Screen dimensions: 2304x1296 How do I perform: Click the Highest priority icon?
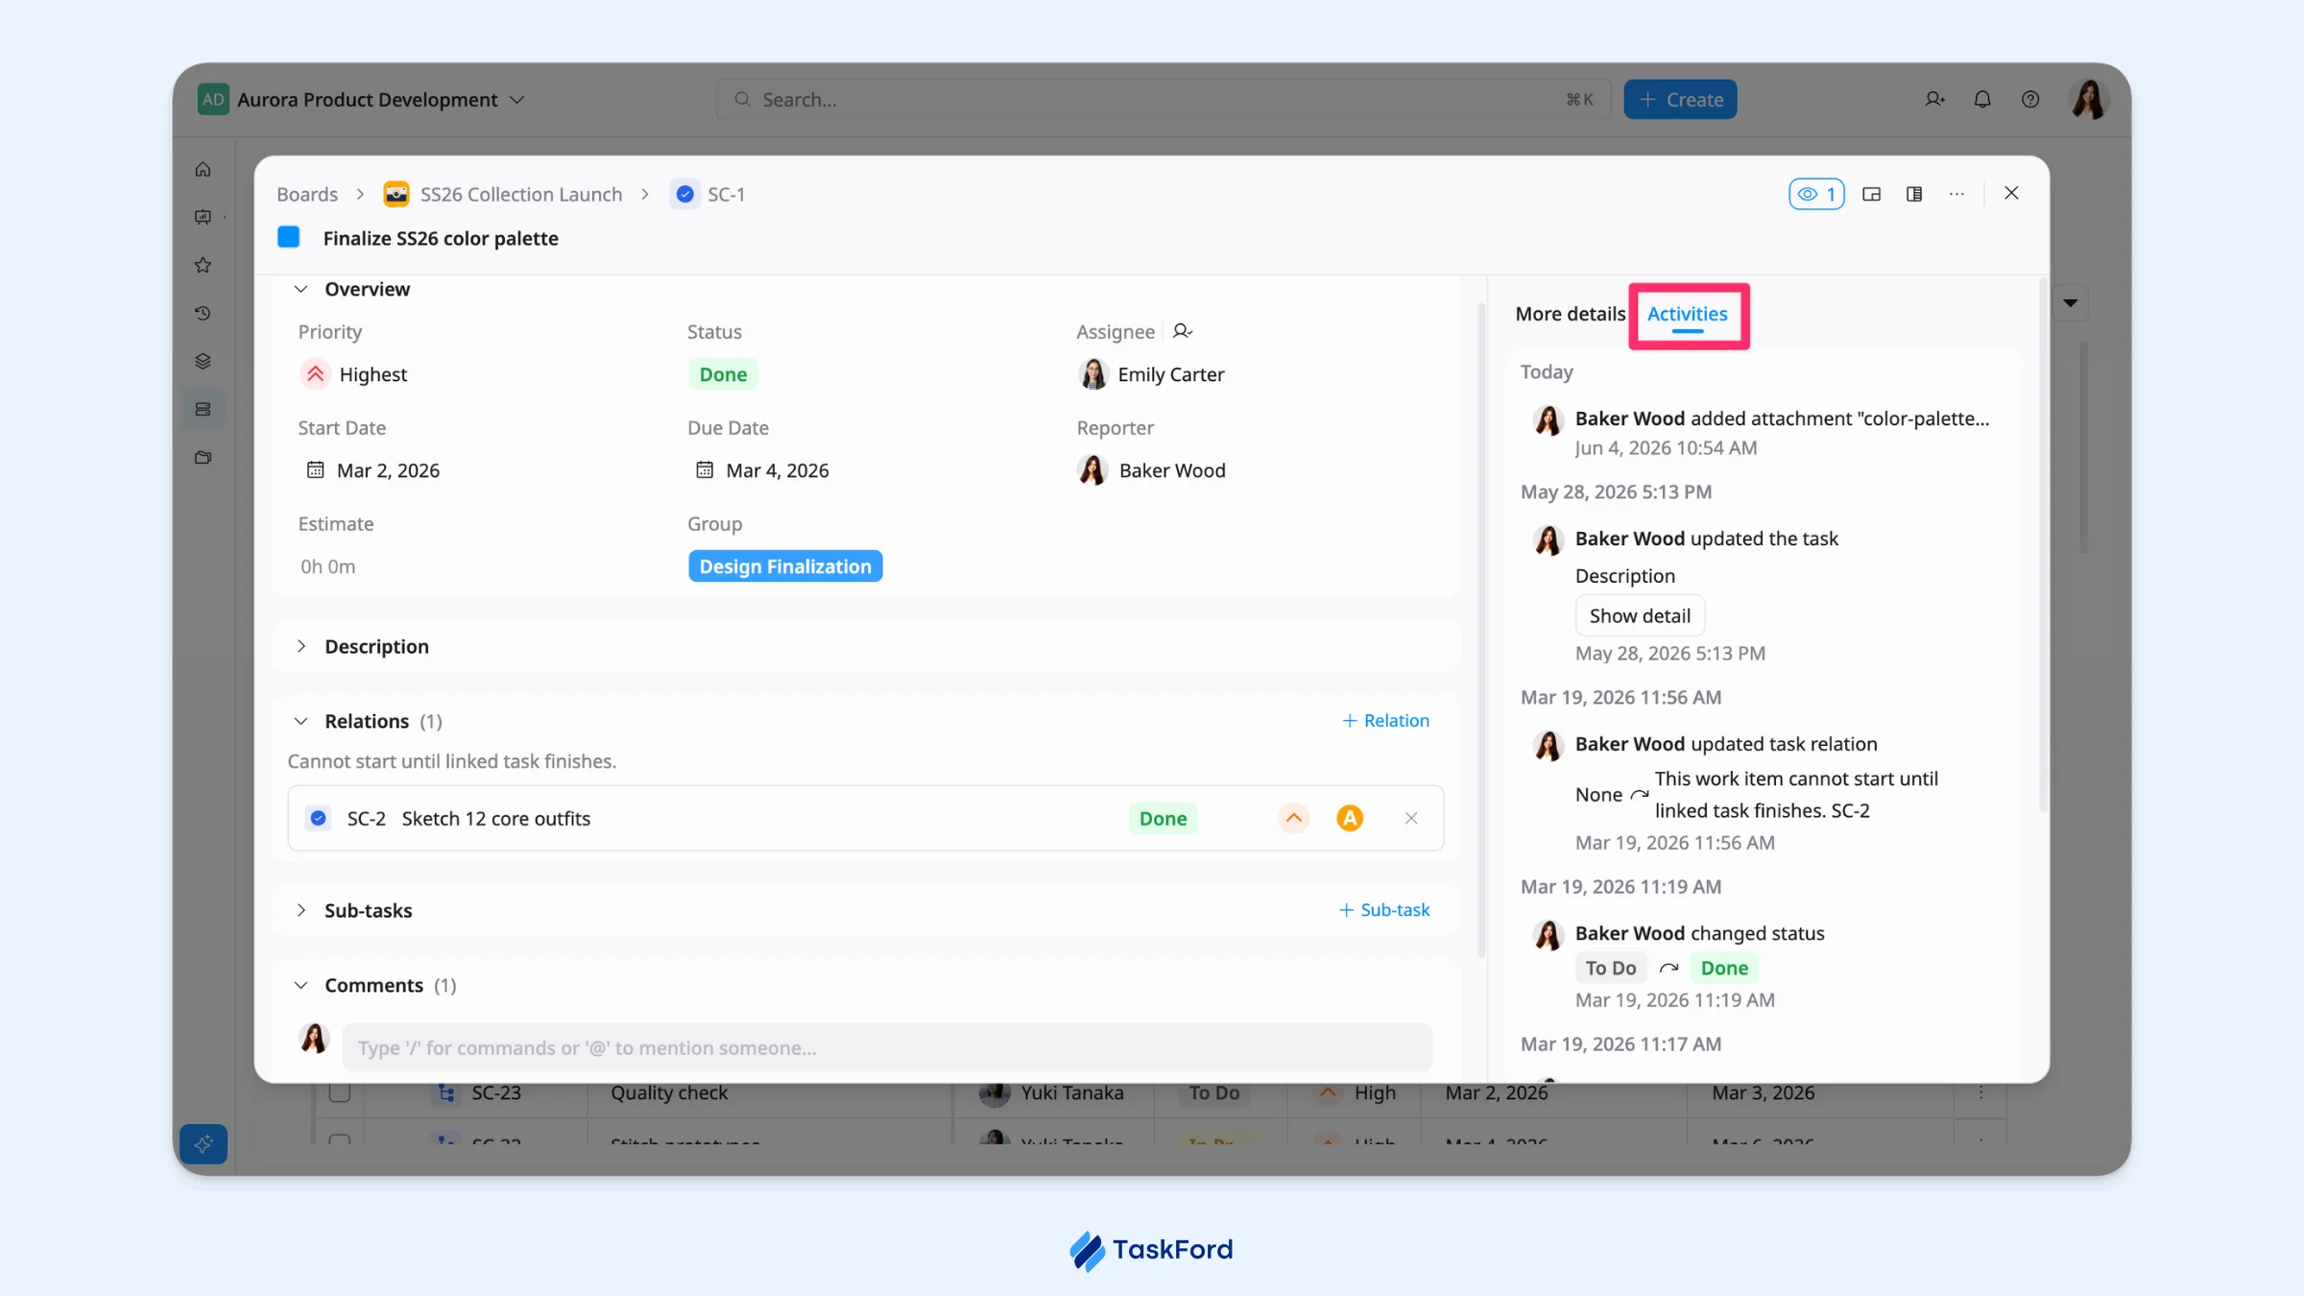pyautogui.click(x=315, y=373)
